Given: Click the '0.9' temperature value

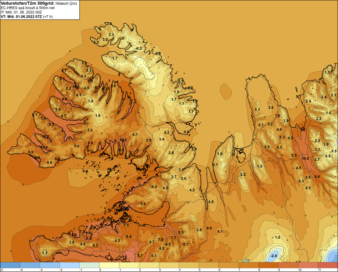Looking at the screenshot, I should pos(328,156).
